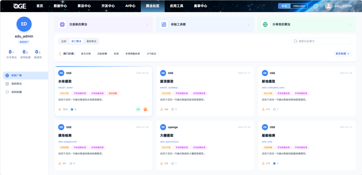Click the arrow on 注册新的算法 banner
The image size is (362, 175).
click(x=147, y=24)
